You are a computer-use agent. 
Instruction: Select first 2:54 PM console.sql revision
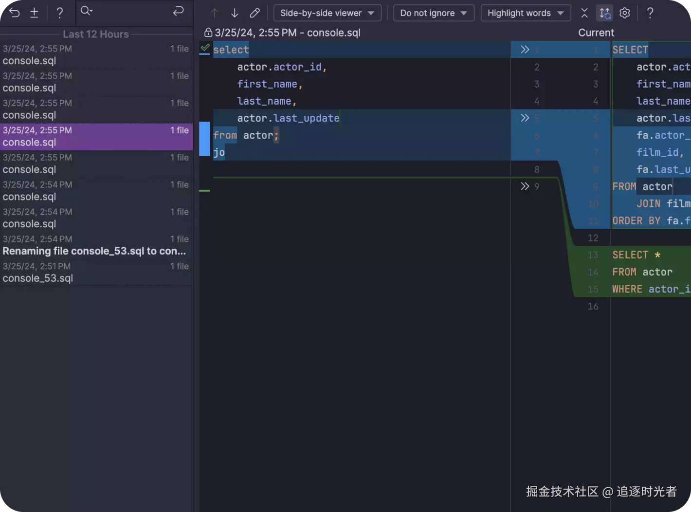point(96,191)
